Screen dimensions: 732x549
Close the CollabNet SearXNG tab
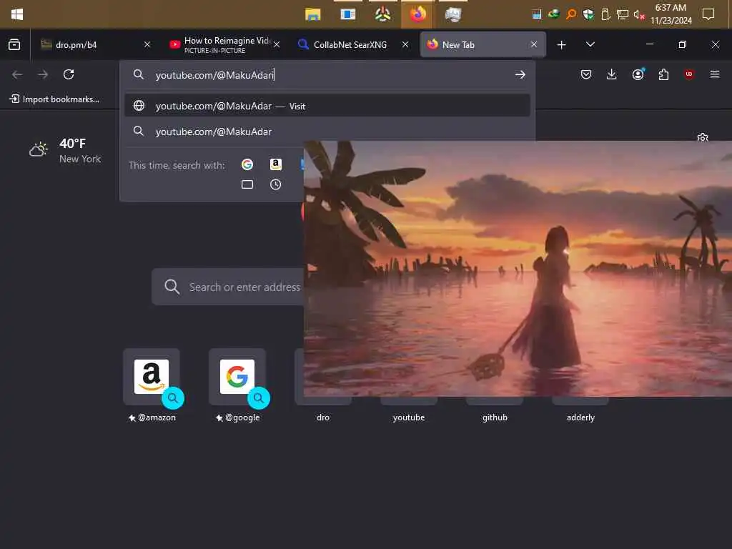[x=405, y=44]
